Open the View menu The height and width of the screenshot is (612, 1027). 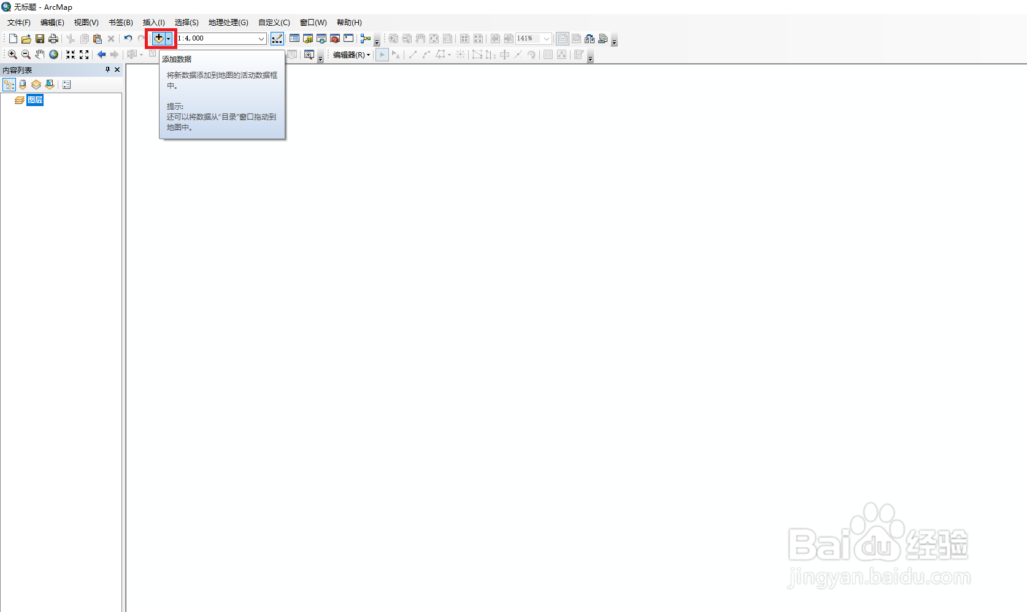pos(87,23)
